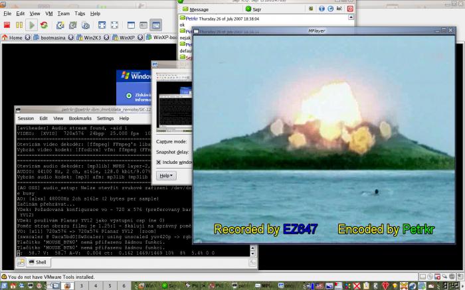Open the Help menu in VMware menu bar
The width and height of the screenshot is (465, 290).
[95, 14]
